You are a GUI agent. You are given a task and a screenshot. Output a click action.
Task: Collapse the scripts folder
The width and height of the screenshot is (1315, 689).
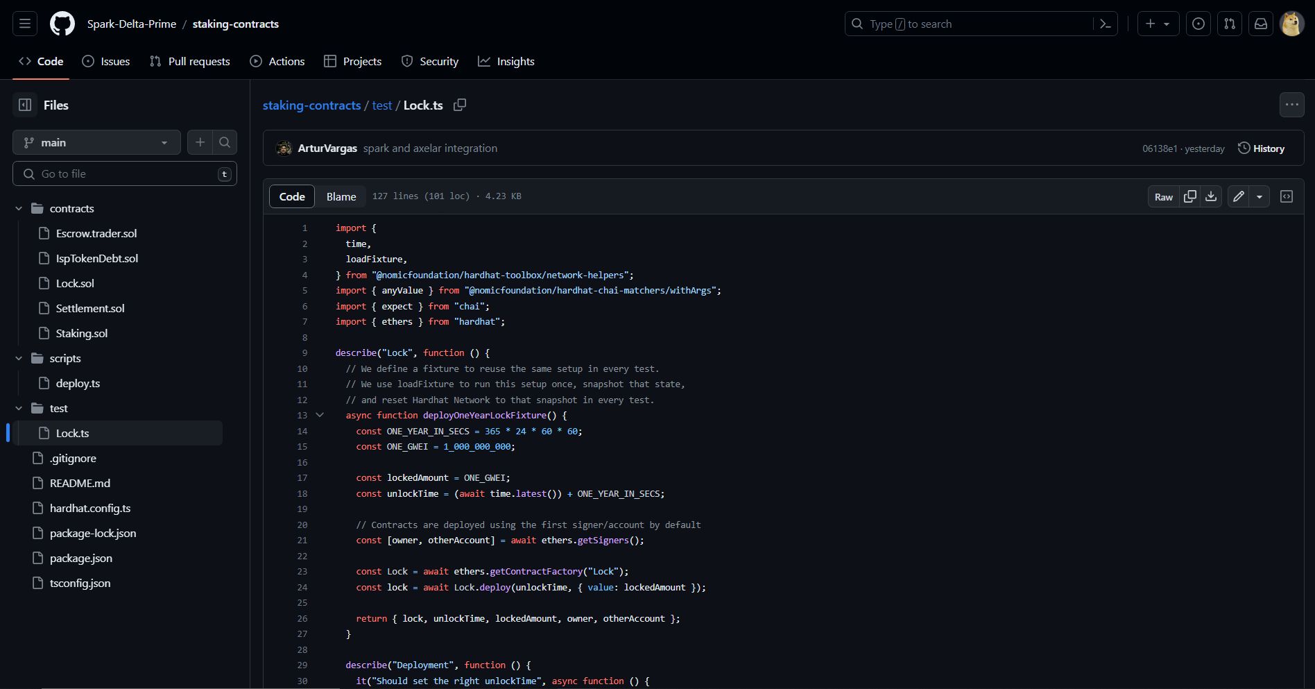tap(19, 358)
